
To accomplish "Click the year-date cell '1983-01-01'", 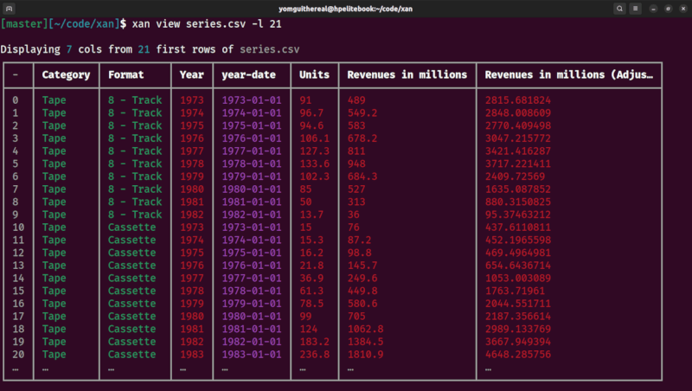I will pyautogui.click(x=252, y=355).
